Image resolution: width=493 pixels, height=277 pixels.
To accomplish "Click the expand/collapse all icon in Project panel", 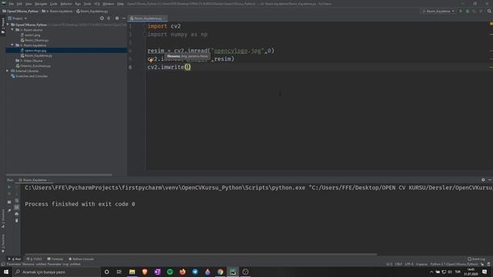I will click(109, 18).
